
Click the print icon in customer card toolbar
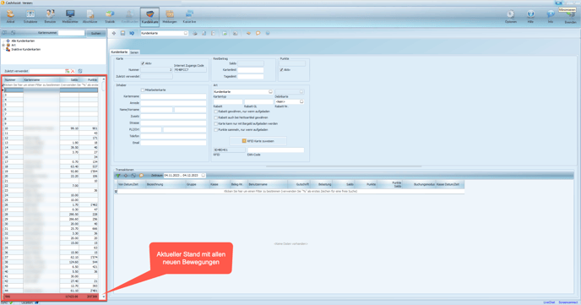(x=195, y=33)
